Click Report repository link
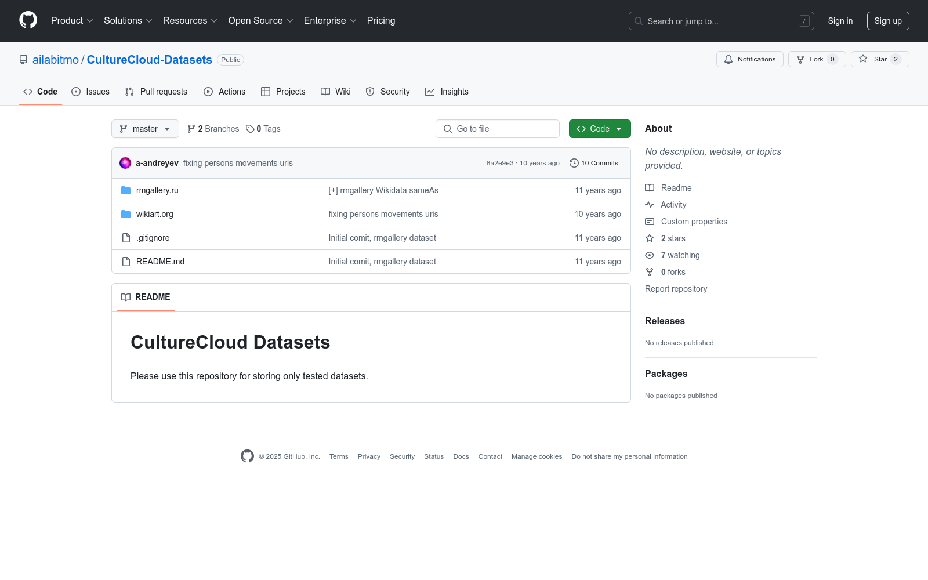 676,289
